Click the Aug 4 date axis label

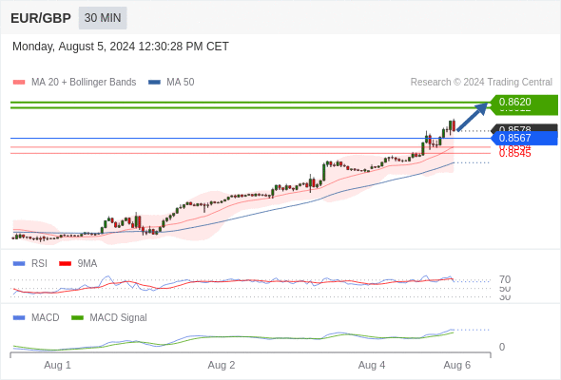(x=372, y=365)
